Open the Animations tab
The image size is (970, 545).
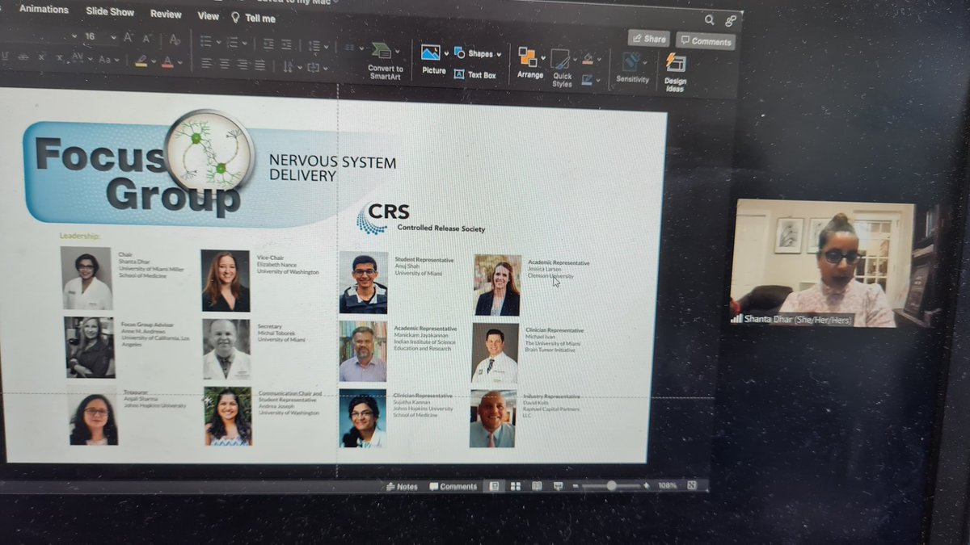coord(44,9)
